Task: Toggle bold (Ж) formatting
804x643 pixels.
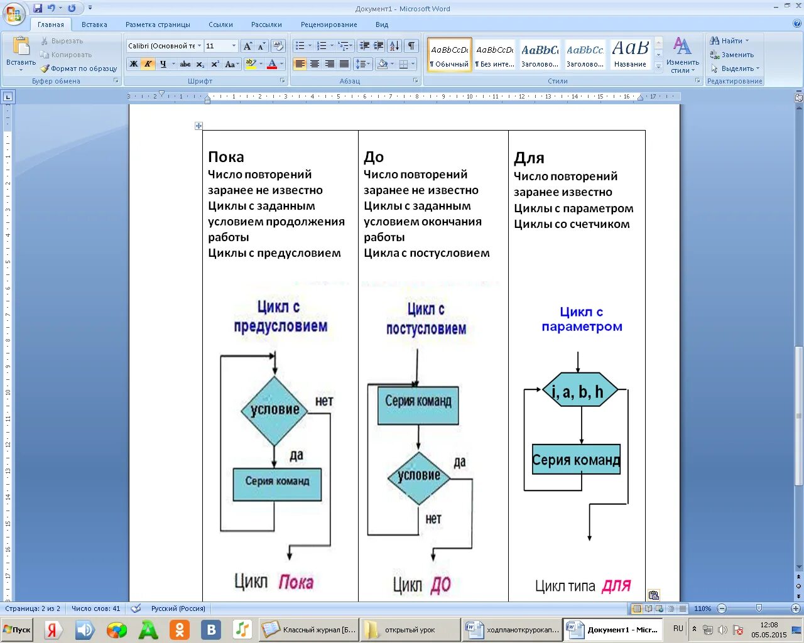Action: point(134,64)
